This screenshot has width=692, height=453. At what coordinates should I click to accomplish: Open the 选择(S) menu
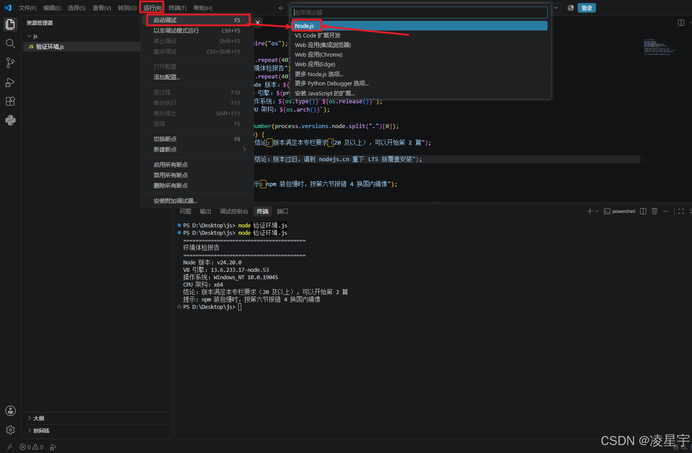point(77,8)
